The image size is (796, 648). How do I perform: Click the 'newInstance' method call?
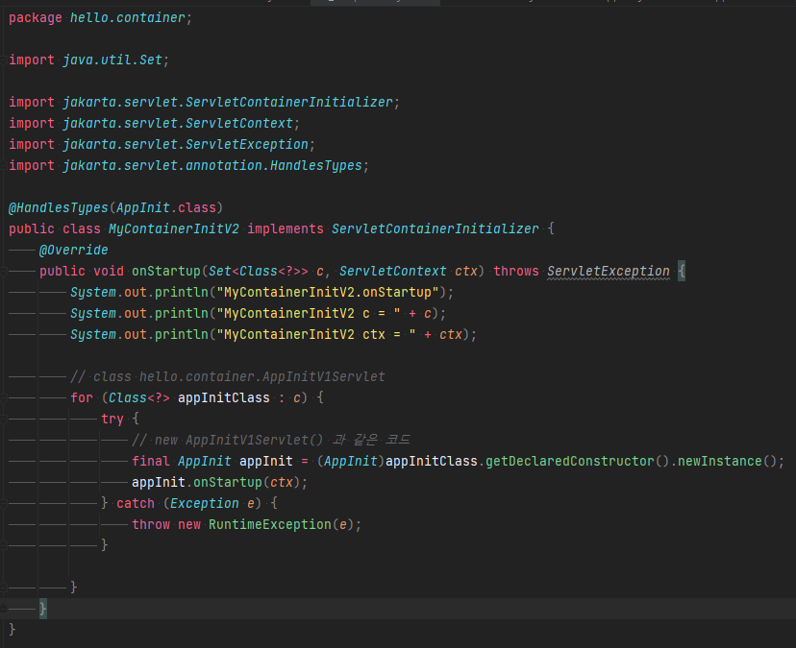point(720,462)
